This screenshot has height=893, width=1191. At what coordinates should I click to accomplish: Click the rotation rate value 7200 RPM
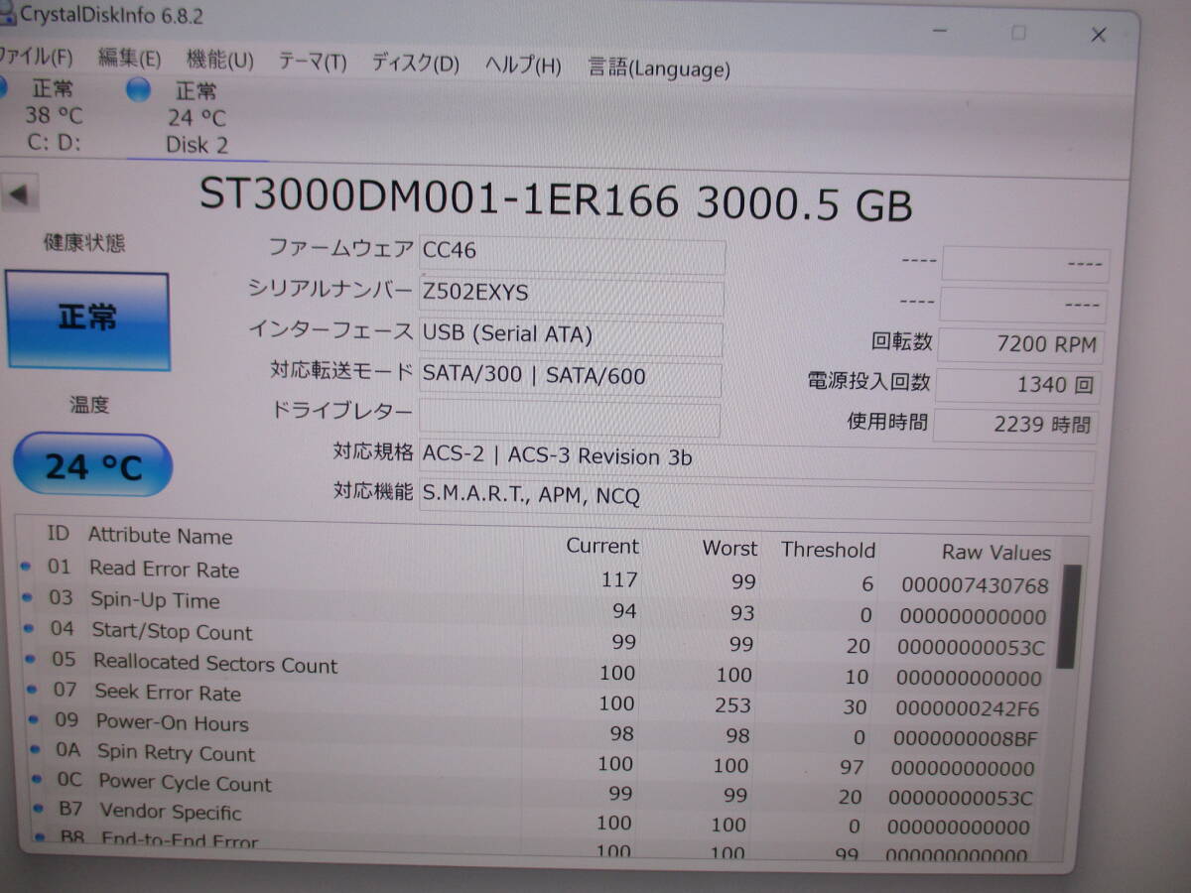1020,345
